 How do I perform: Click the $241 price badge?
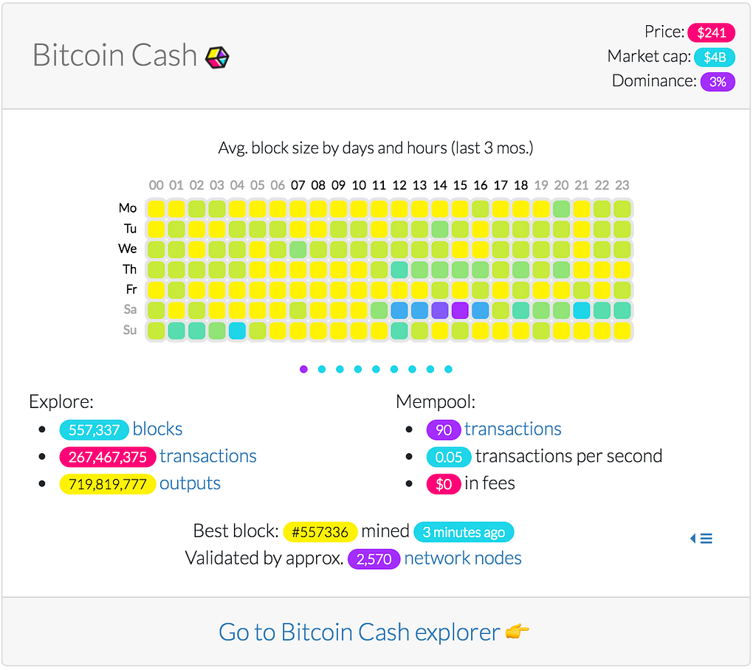click(711, 32)
